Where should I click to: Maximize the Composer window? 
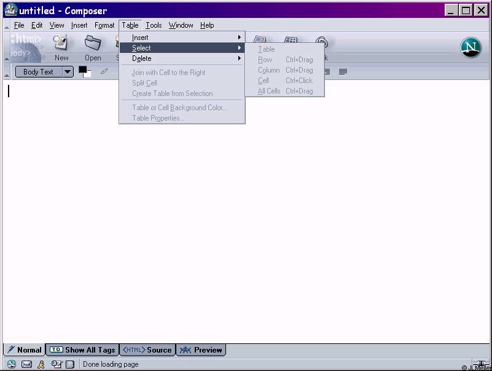coord(466,10)
